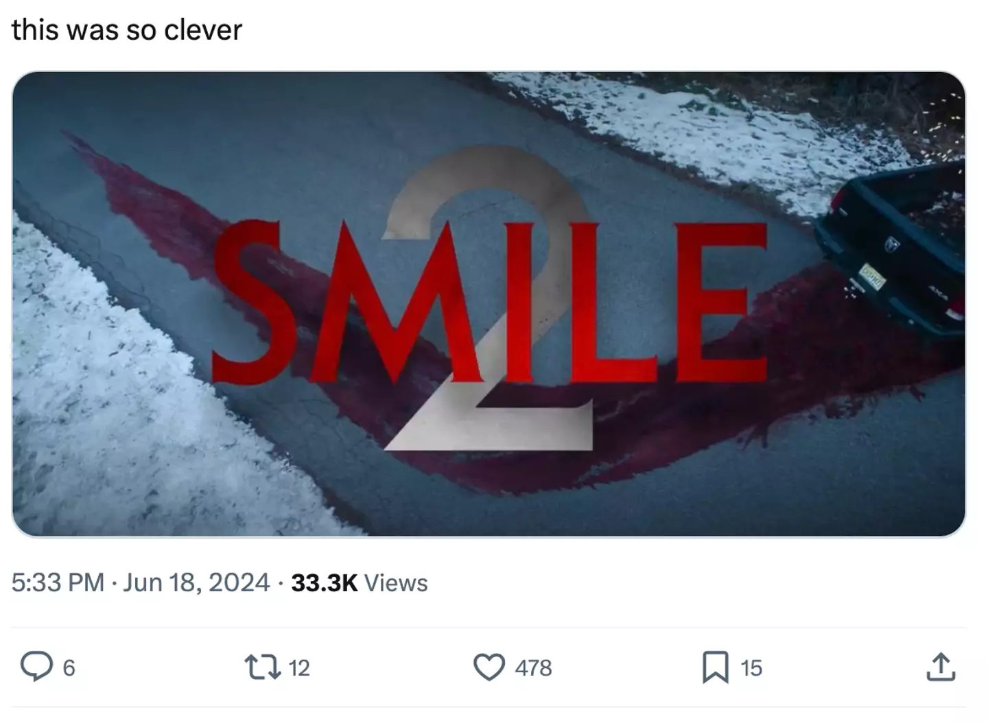The image size is (988, 723).
Task: Like the tweet with the heart icon
Action: (x=489, y=667)
